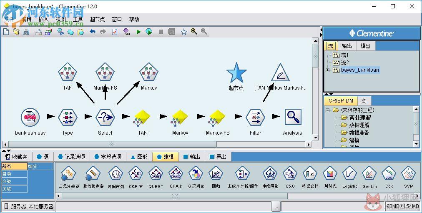Click the node palette scroll right arrow
Image resolution: width=422 pixels, height=213 pixels.
417,196
